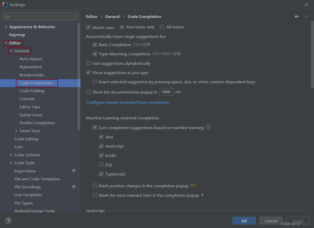Select the First letter only radio button
314x228 pixels.
[122, 27]
